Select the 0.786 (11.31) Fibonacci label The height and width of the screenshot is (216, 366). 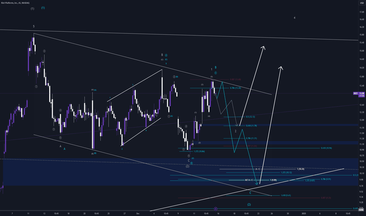point(251,138)
